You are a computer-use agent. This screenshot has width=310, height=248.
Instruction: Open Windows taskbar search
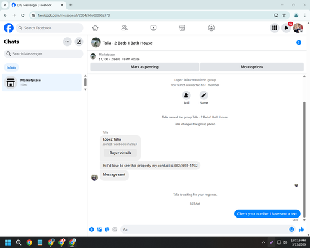coord(19,242)
